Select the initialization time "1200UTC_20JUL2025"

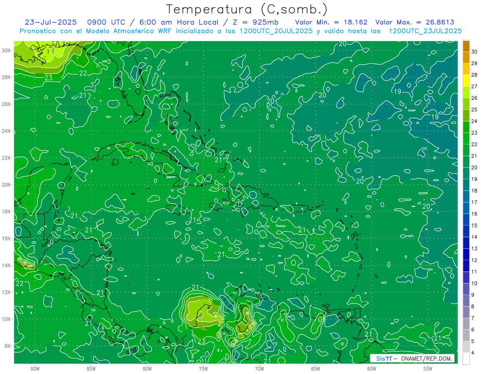tap(276, 31)
